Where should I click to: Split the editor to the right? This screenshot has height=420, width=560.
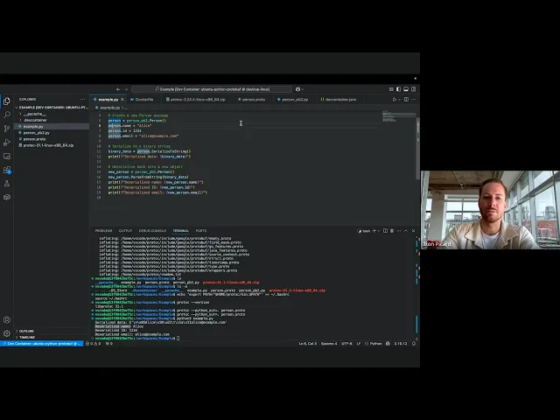tap(406, 100)
